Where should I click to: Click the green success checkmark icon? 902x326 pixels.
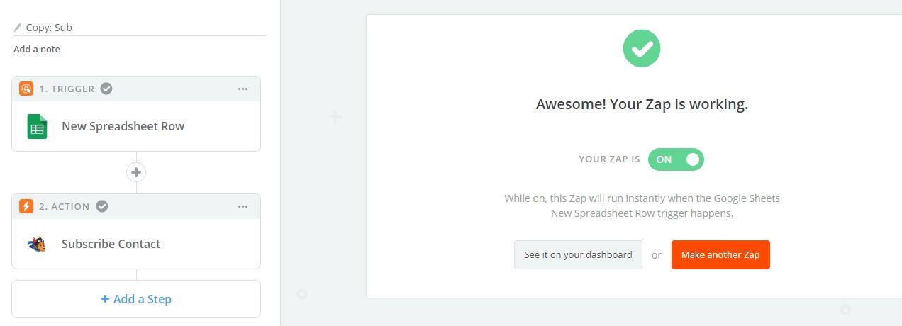(642, 48)
